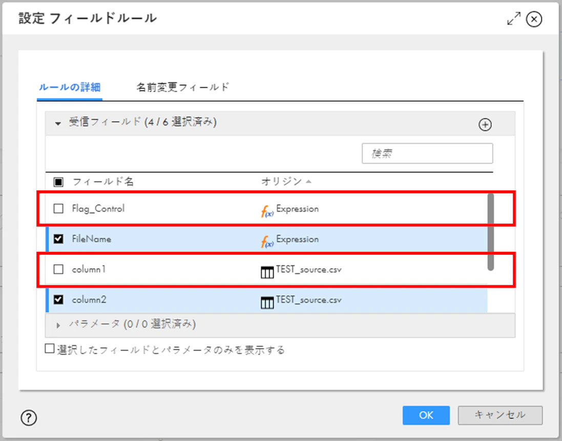Enable 選択したフィールドとパラメータのみを表示する checkbox
Viewport: 562px width, 441px height.
click(x=50, y=348)
